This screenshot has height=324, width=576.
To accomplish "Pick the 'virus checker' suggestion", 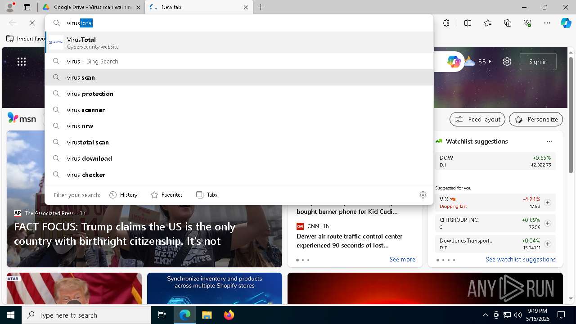I will pyautogui.click(x=239, y=175).
